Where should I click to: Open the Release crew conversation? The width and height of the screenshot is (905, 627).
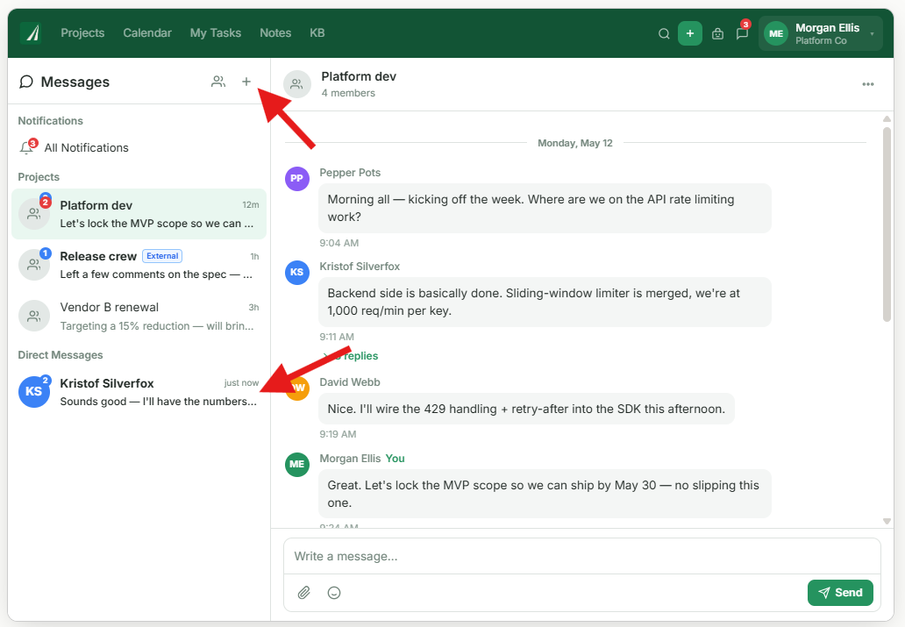(x=139, y=265)
